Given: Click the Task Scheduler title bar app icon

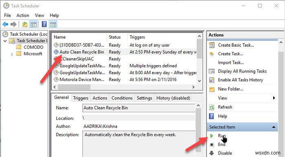Looking at the screenshot, I should pos(6,6).
